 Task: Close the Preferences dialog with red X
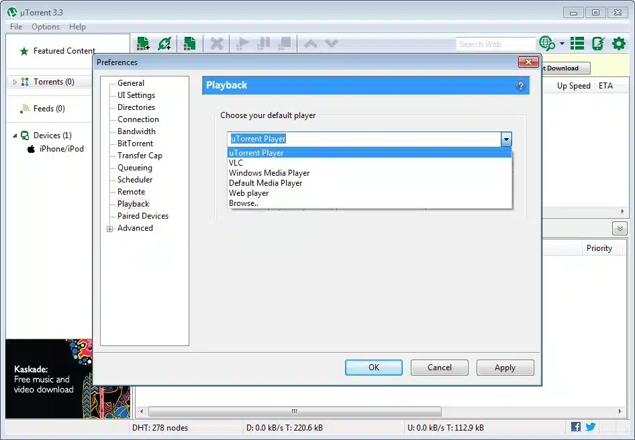(x=528, y=62)
